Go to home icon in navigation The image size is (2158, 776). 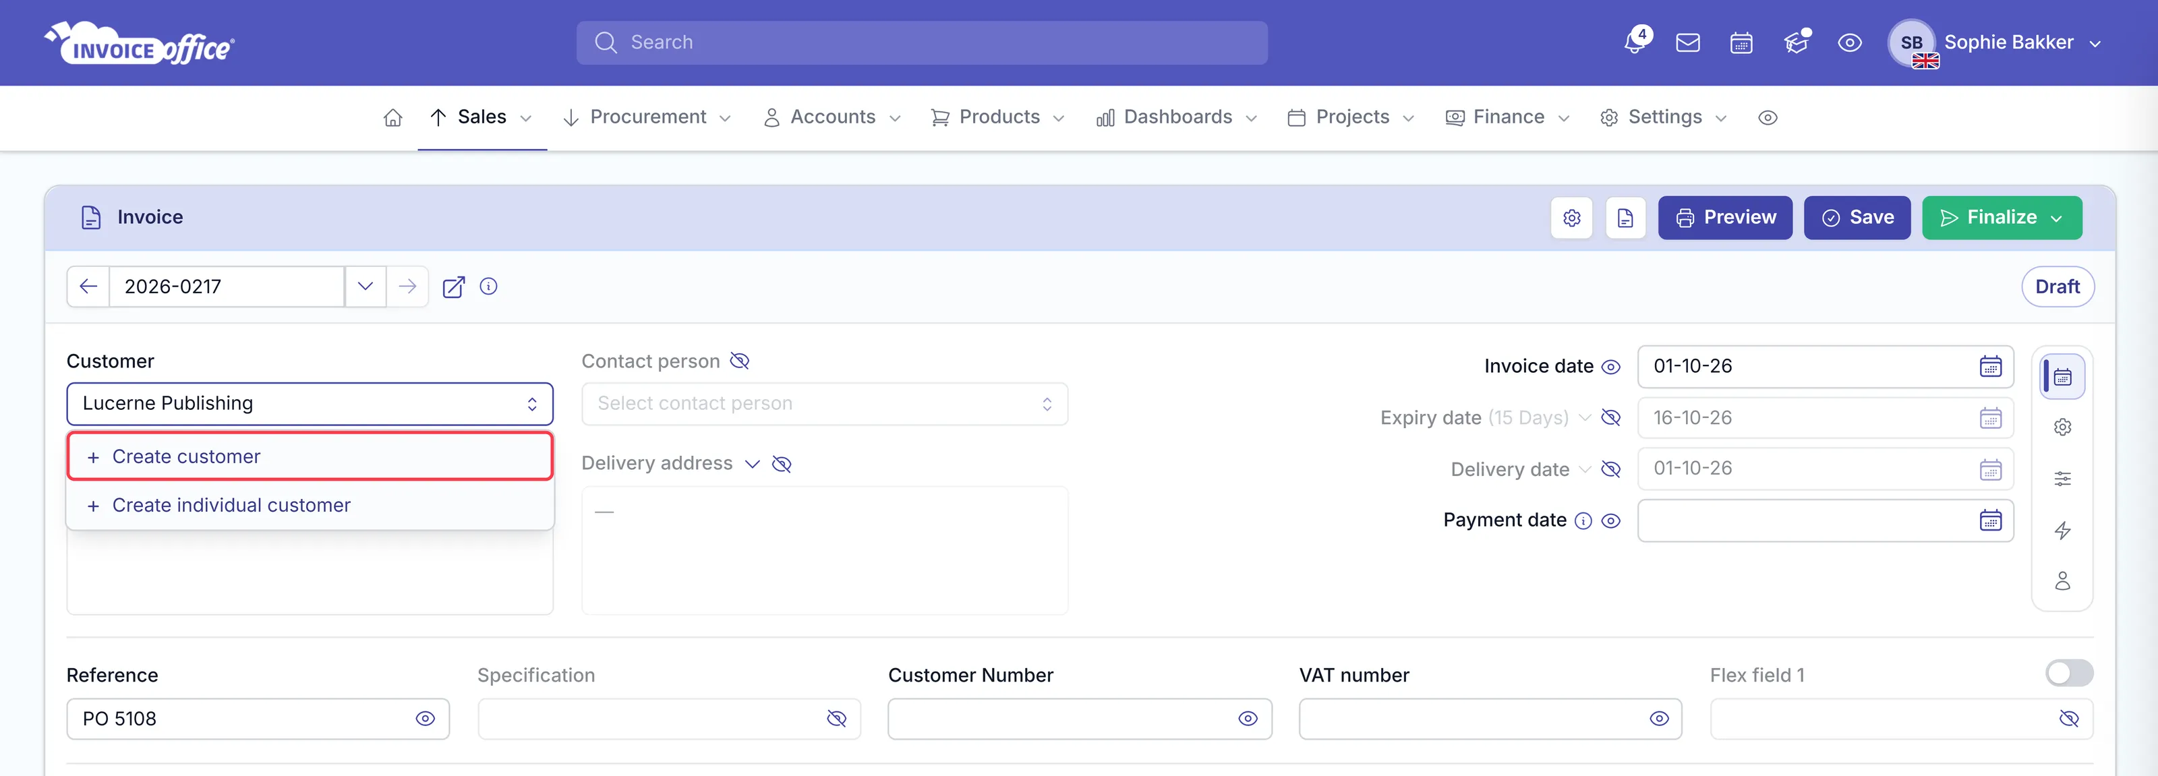click(392, 118)
